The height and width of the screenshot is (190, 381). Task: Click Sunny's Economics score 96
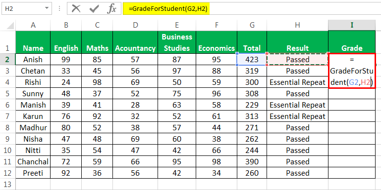[x=216, y=93]
